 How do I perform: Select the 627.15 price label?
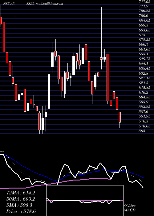145,78
